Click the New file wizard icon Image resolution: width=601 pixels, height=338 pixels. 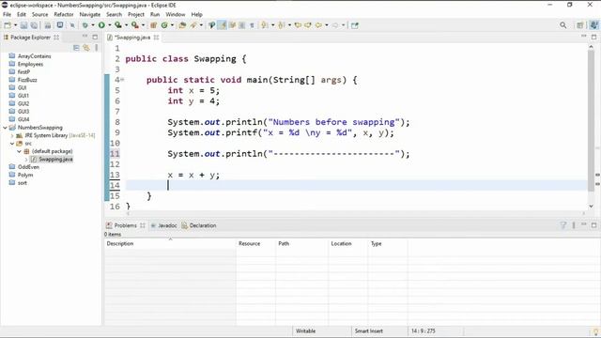click(x=8, y=25)
